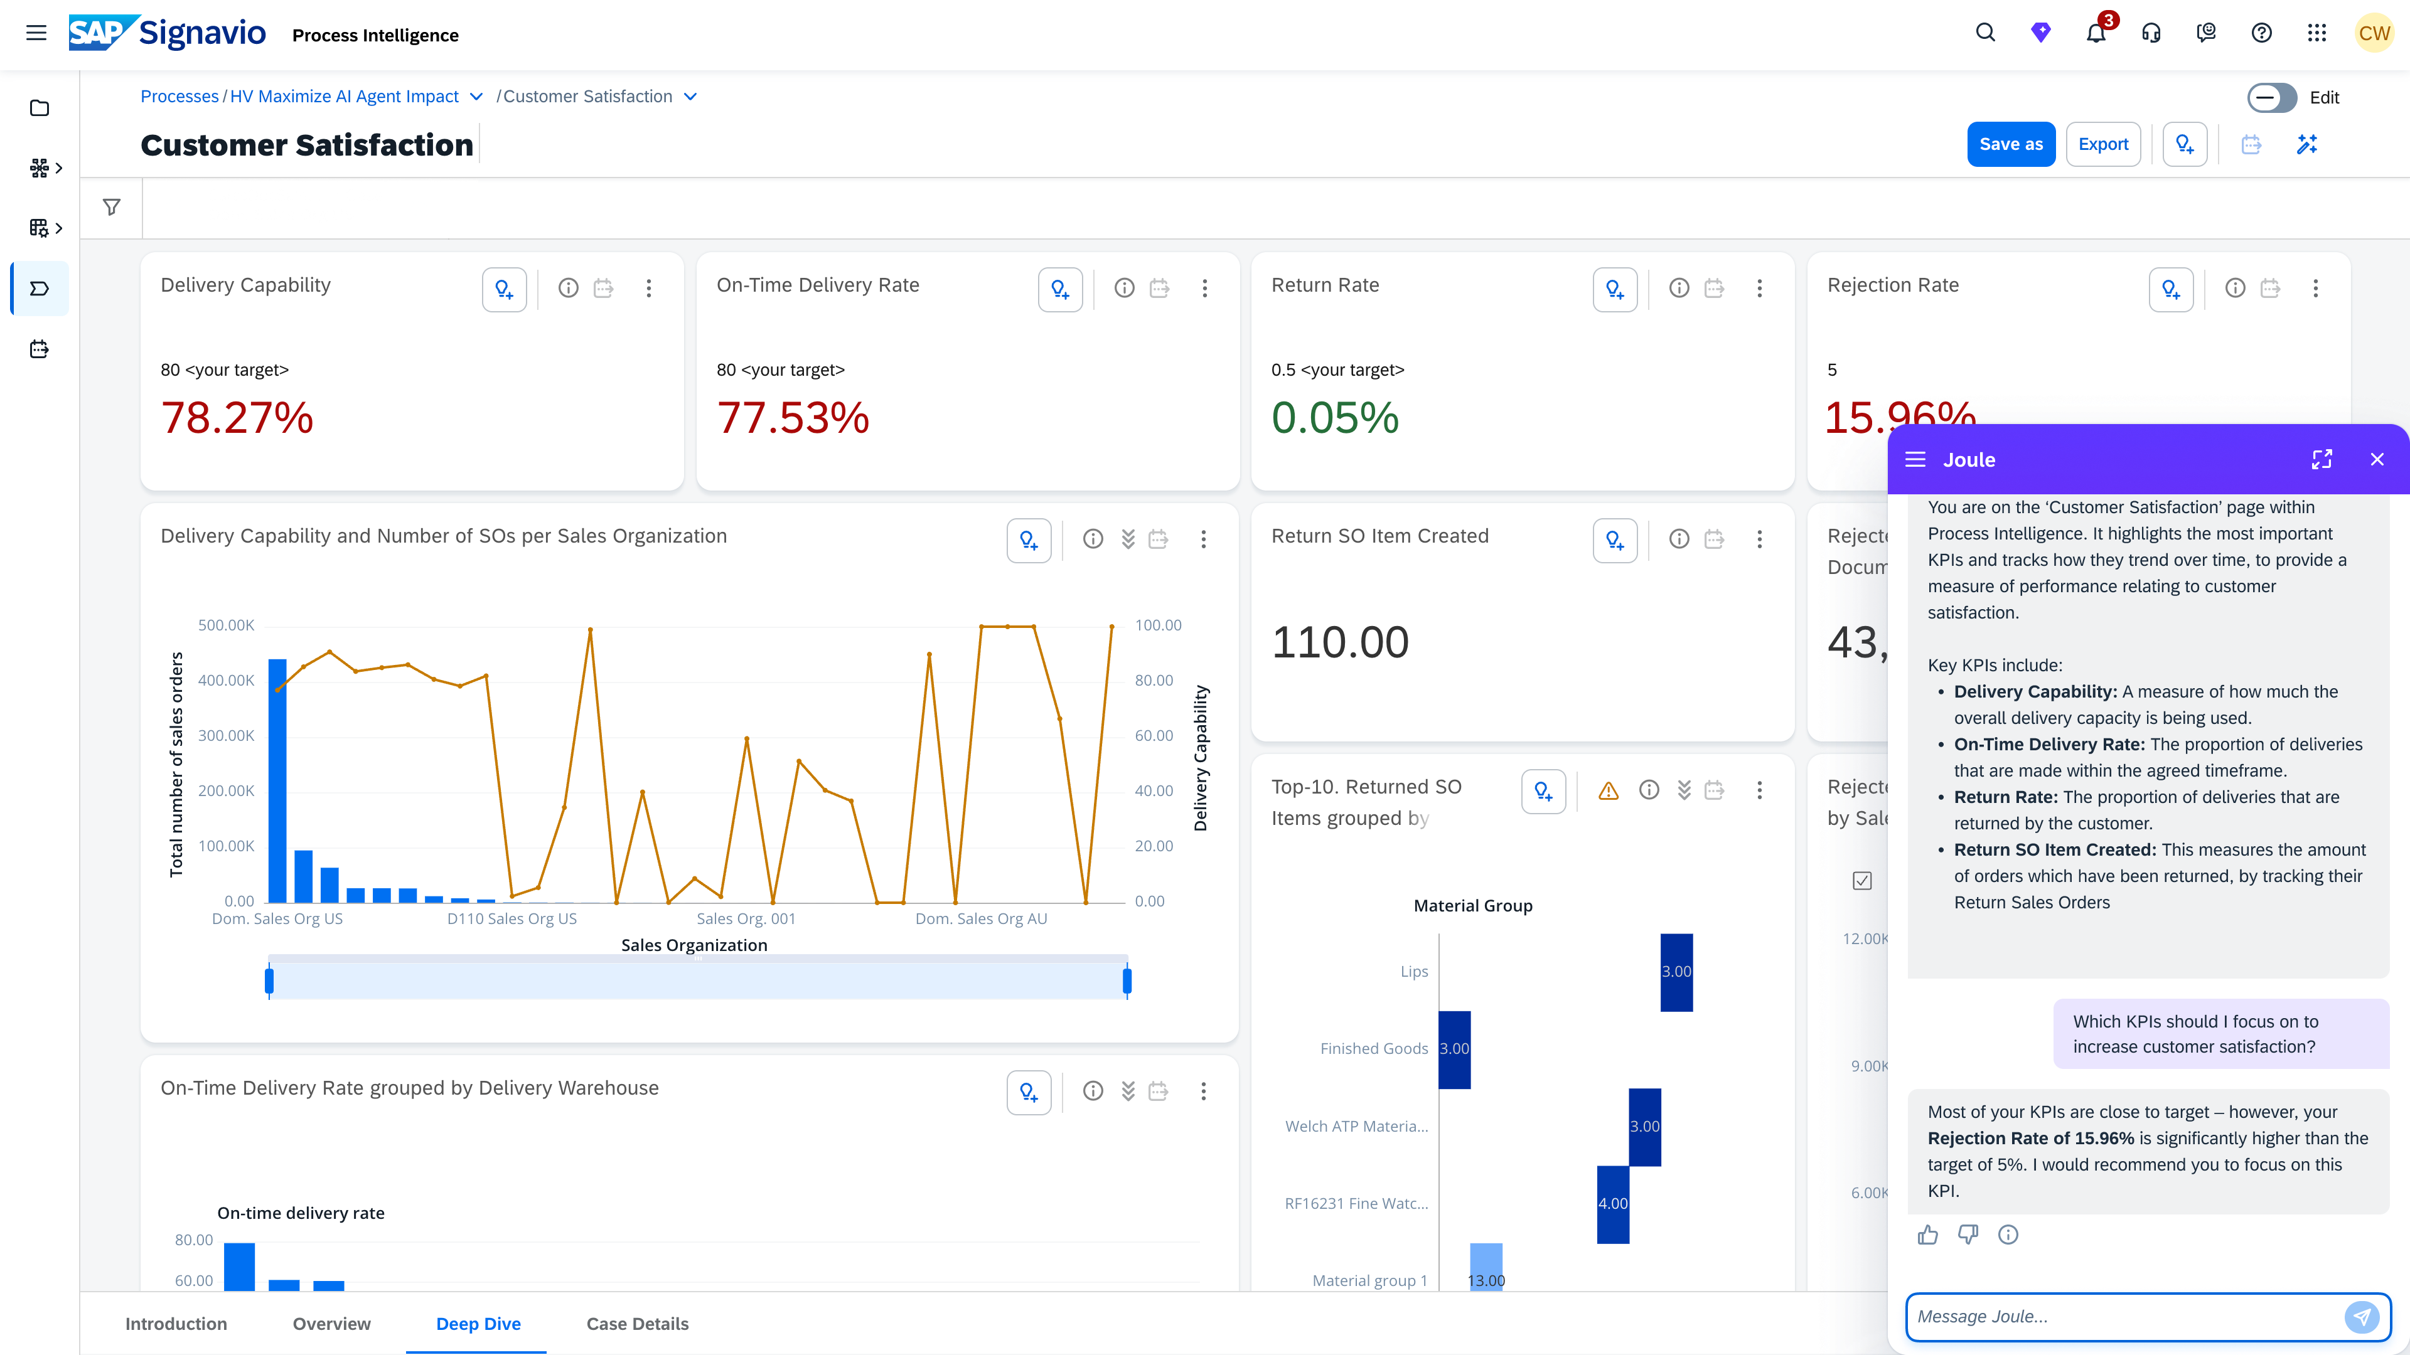Open insight icon on Delivery Capability widget
This screenshot has width=2410, height=1355.
click(504, 289)
